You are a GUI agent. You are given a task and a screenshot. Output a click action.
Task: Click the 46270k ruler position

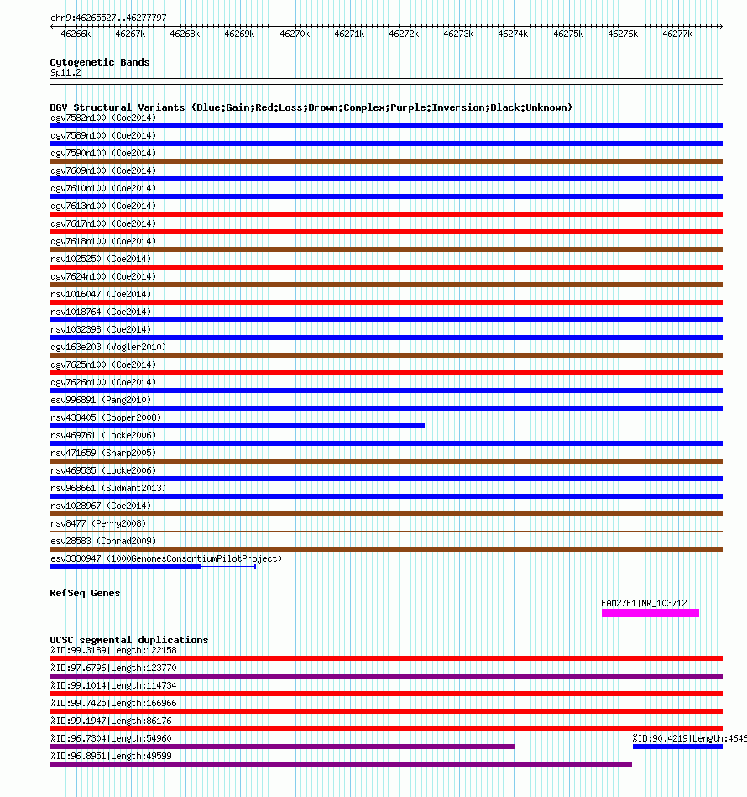coord(295,34)
